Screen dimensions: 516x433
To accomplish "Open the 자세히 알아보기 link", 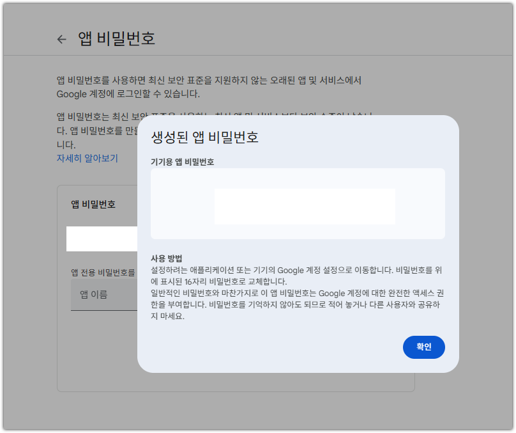I will point(87,158).
